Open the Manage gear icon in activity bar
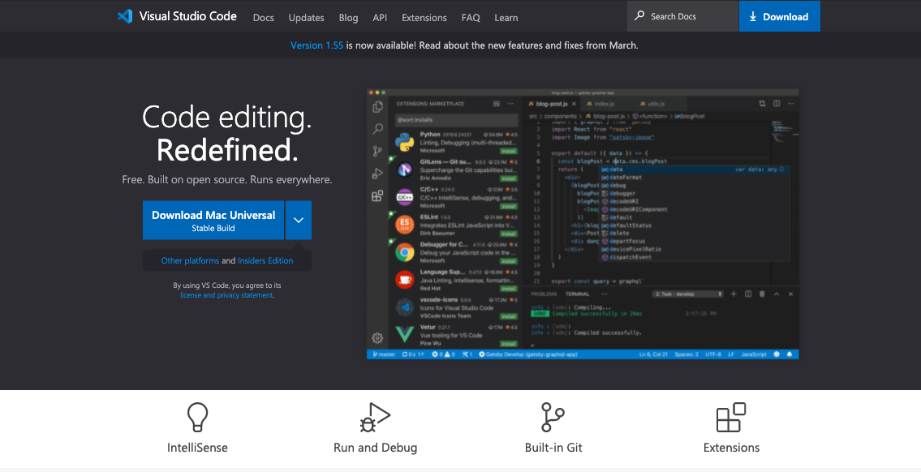 pyautogui.click(x=377, y=338)
